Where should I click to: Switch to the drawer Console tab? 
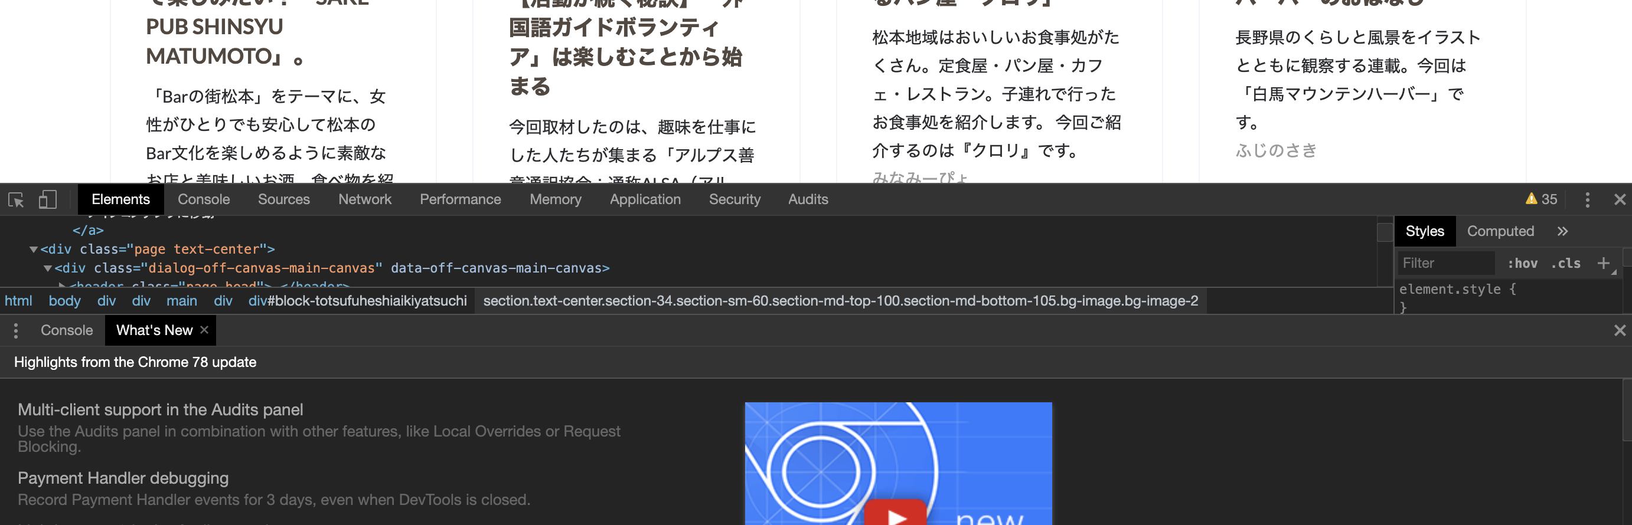(67, 330)
